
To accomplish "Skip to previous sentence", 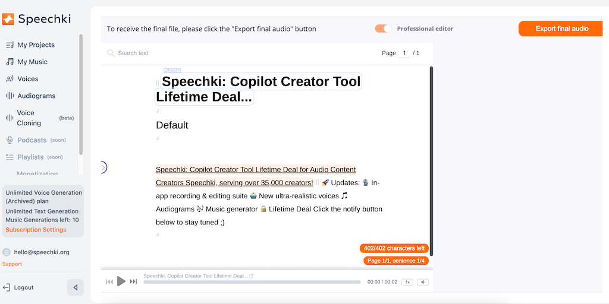I will click(x=109, y=282).
